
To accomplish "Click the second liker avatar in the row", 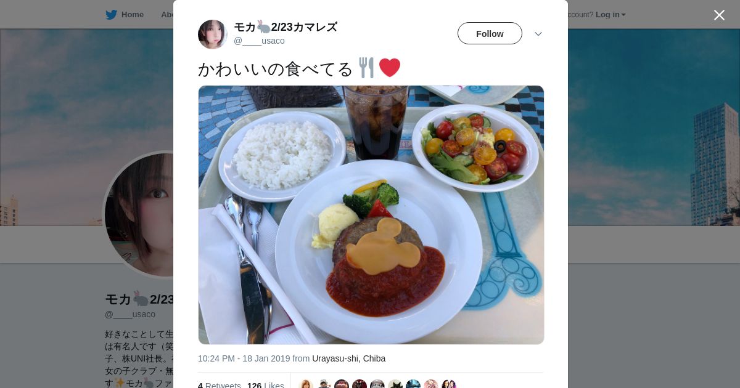I will [324, 384].
